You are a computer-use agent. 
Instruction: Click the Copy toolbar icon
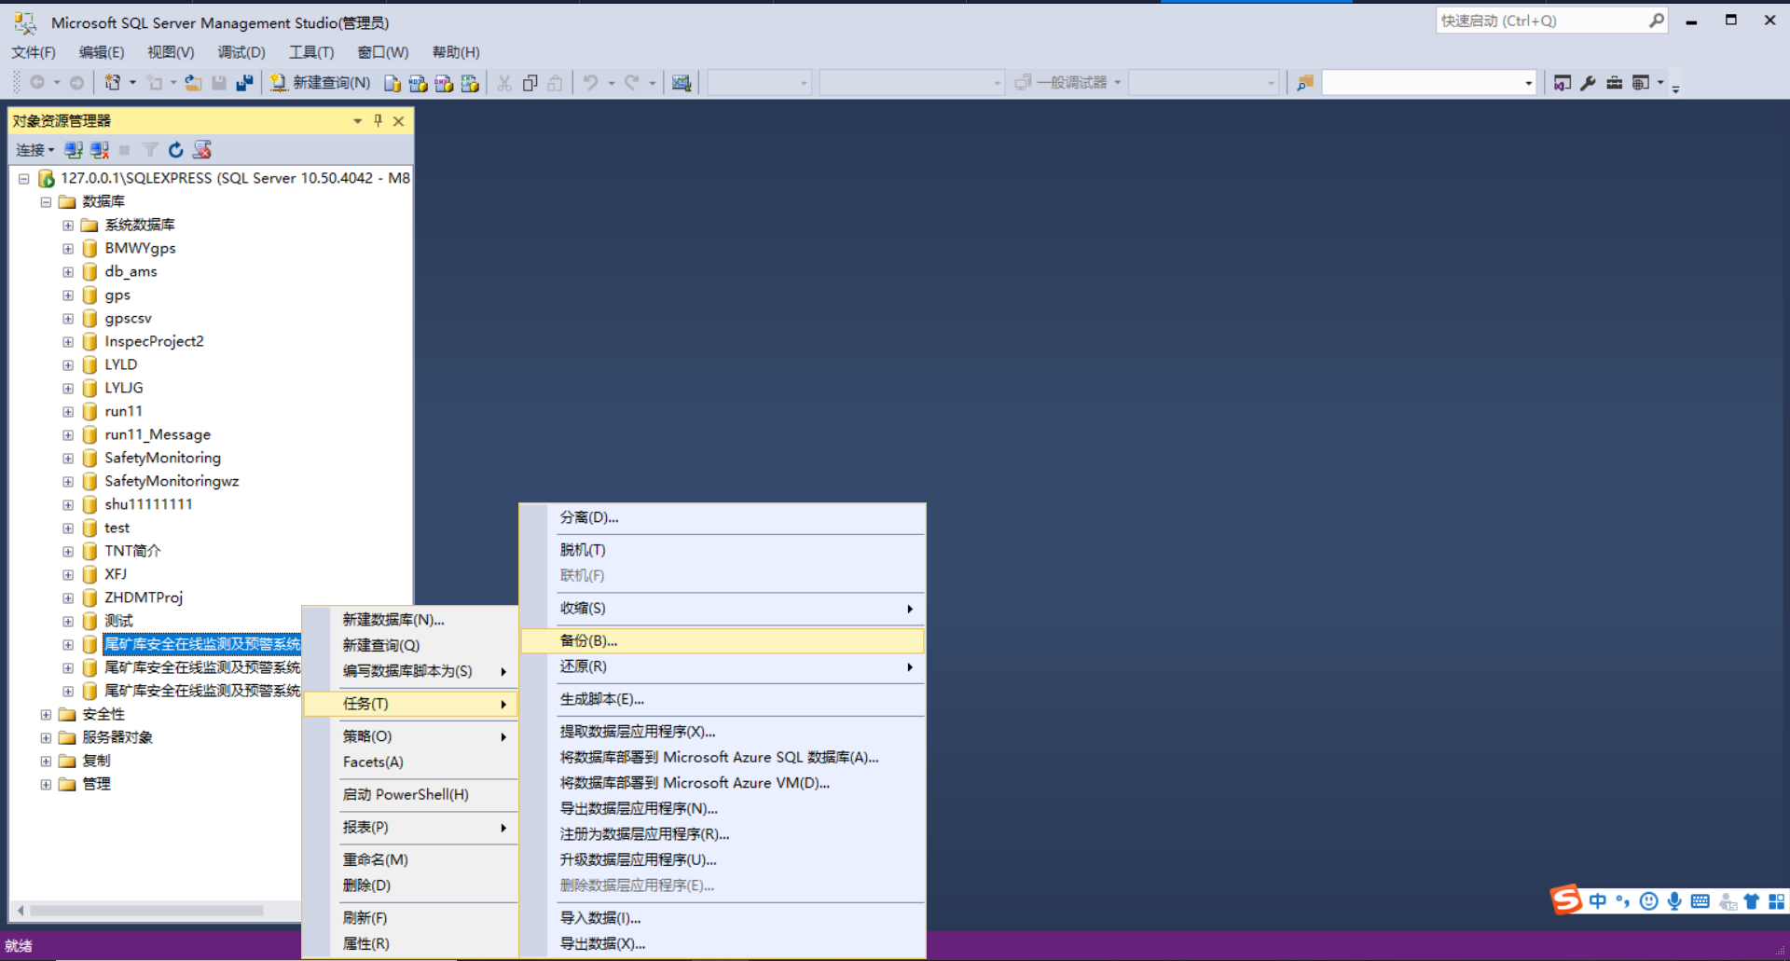click(x=530, y=83)
